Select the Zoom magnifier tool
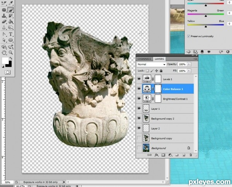This screenshot has height=187, width=232. pyautogui.click(x=11, y=53)
